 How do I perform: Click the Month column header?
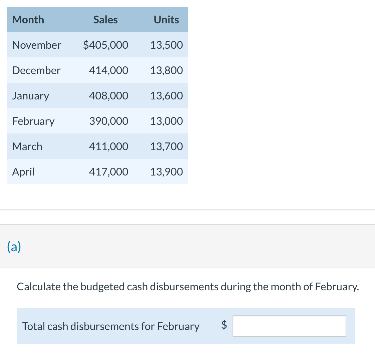[28, 20]
